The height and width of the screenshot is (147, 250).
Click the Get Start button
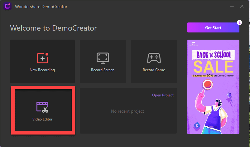213,27
